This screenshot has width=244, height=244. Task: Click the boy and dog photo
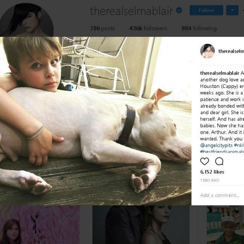click(x=96, y=121)
